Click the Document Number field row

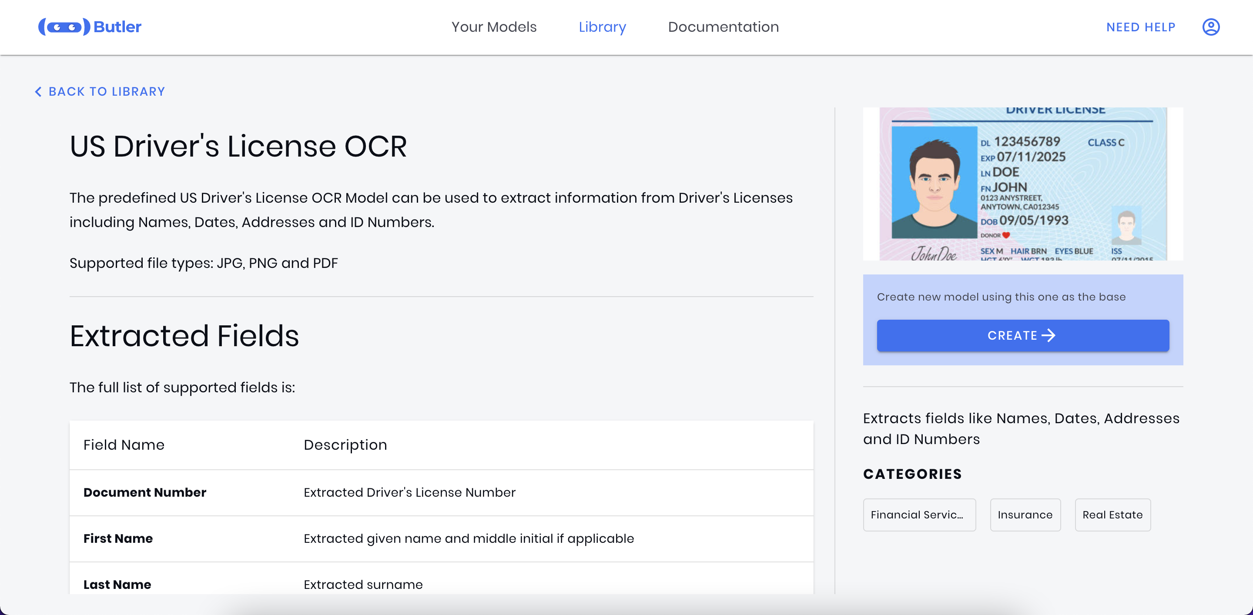click(441, 492)
